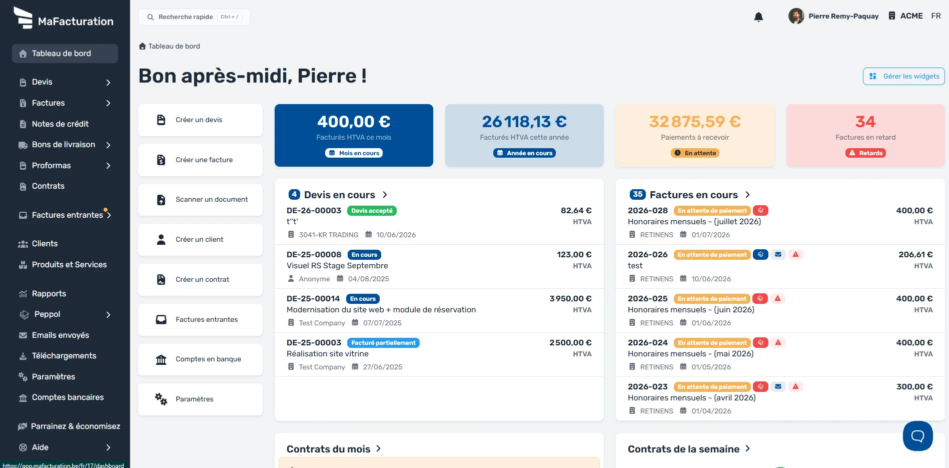Focus the Recherche rapide search field
The image size is (949, 468).
tap(194, 17)
